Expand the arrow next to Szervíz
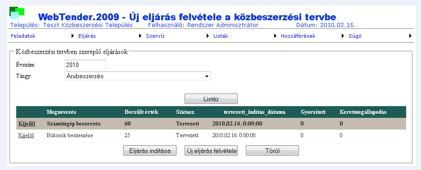The height and width of the screenshot is (170, 421). point(208,36)
